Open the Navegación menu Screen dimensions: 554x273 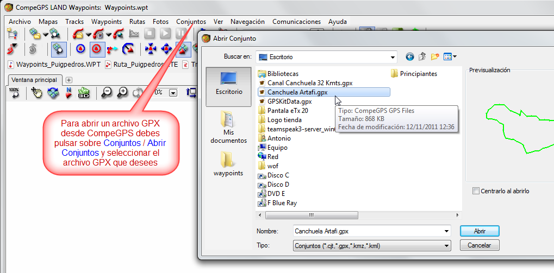(247, 22)
